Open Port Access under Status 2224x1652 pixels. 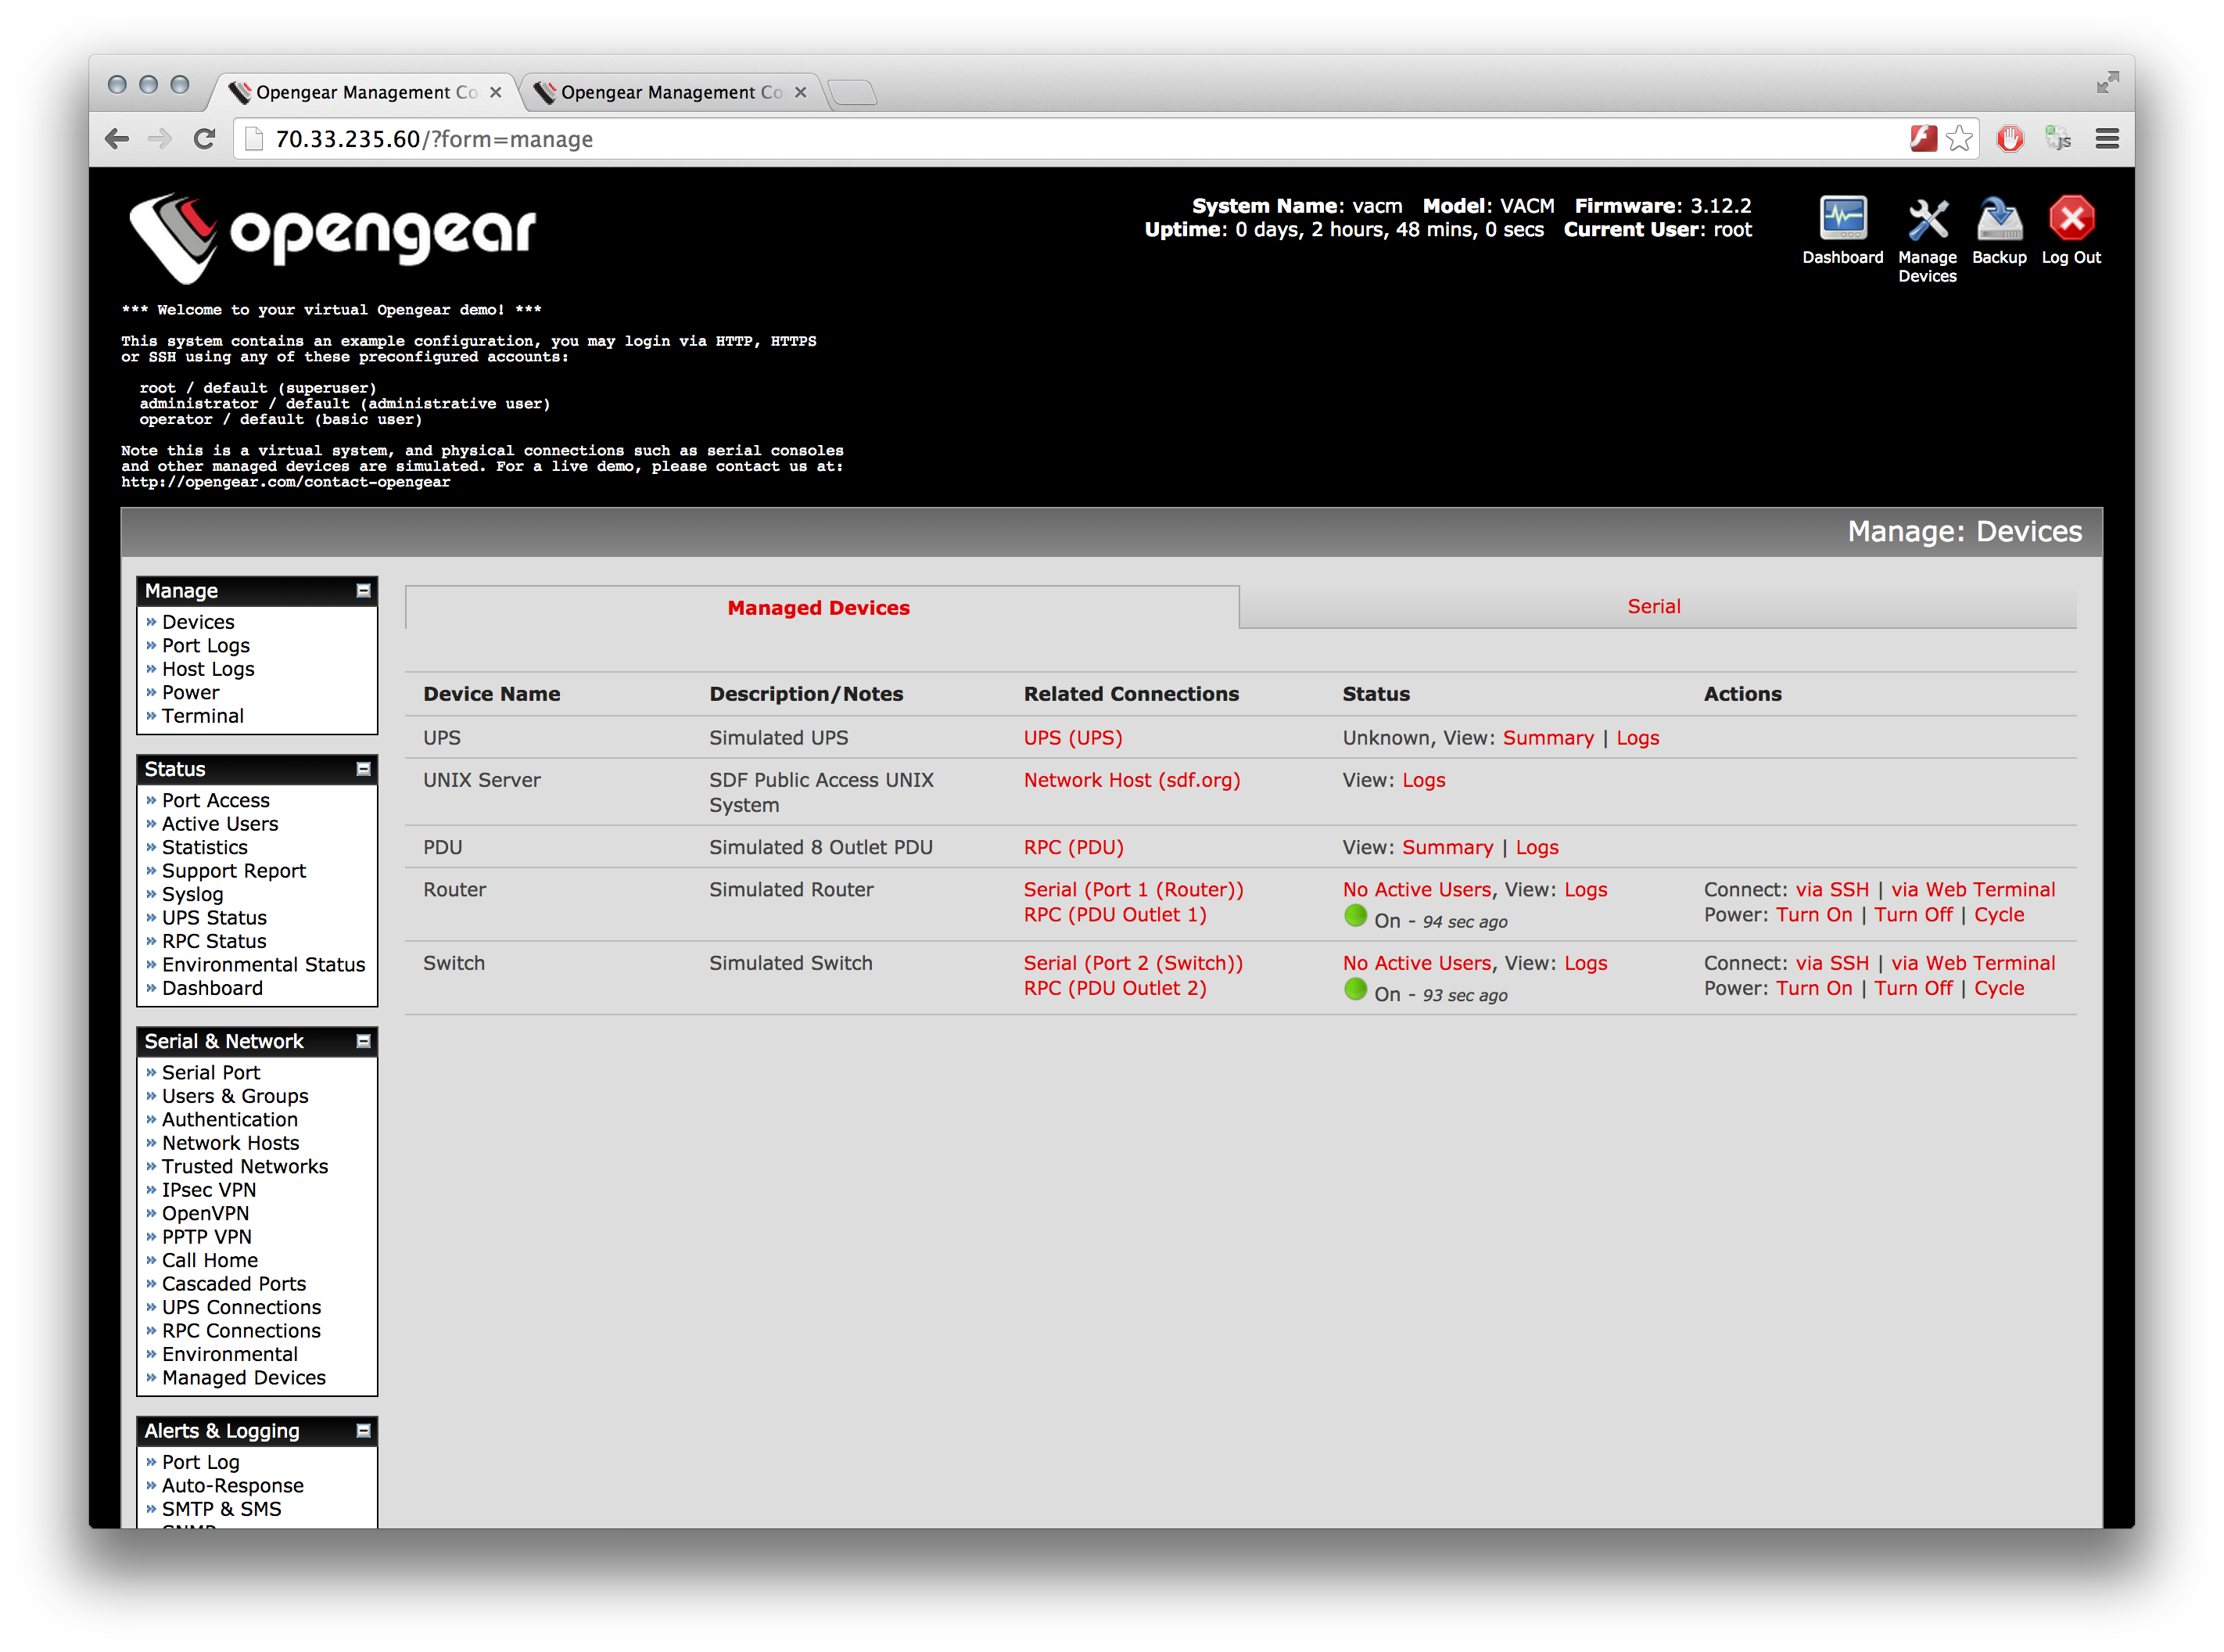point(215,800)
